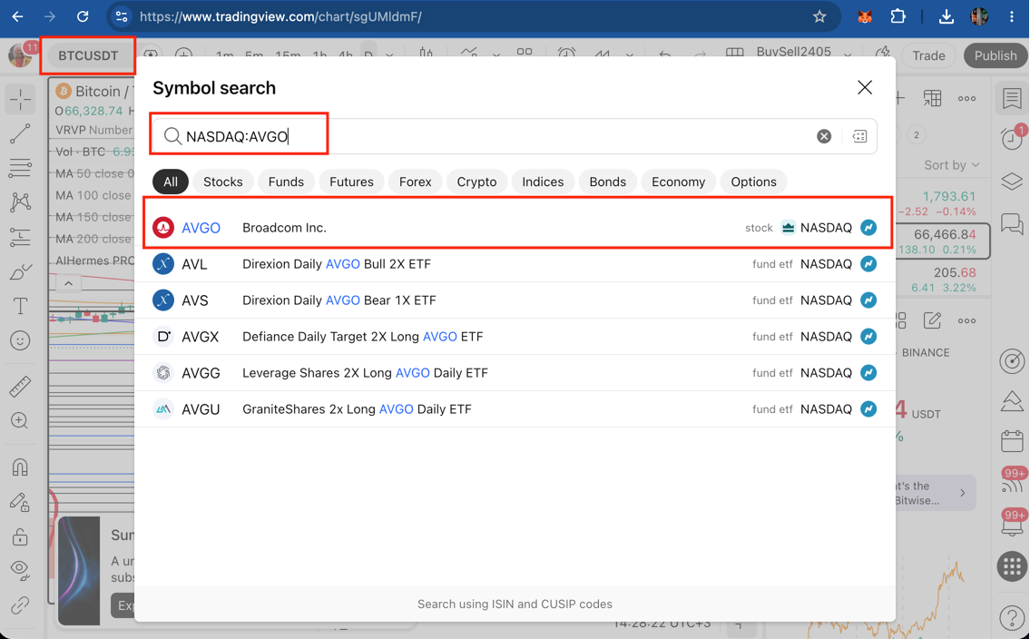Open the help question mark icon
This screenshot has width=1030, height=639.
1012,617
